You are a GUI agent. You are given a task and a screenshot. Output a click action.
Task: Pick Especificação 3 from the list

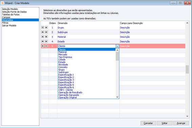[87, 80]
